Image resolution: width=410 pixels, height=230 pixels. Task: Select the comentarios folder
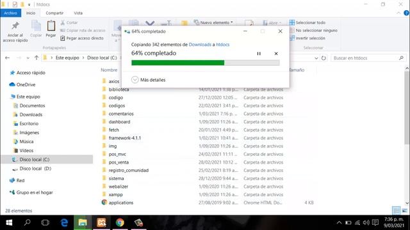pos(121,114)
